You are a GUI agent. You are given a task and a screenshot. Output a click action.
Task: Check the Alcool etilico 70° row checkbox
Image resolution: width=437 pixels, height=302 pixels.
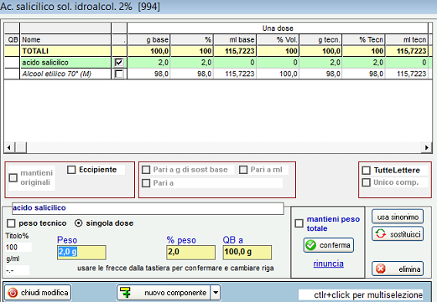point(119,74)
